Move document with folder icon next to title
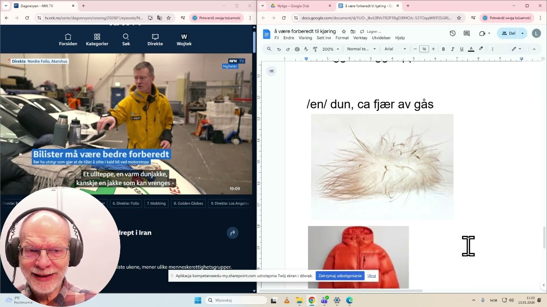The height and width of the screenshot is (307, 547). click(353, 32)
